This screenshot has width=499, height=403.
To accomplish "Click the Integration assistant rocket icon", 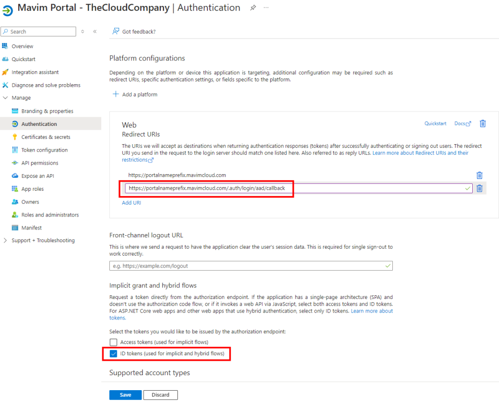I will [x=5, y=72].
